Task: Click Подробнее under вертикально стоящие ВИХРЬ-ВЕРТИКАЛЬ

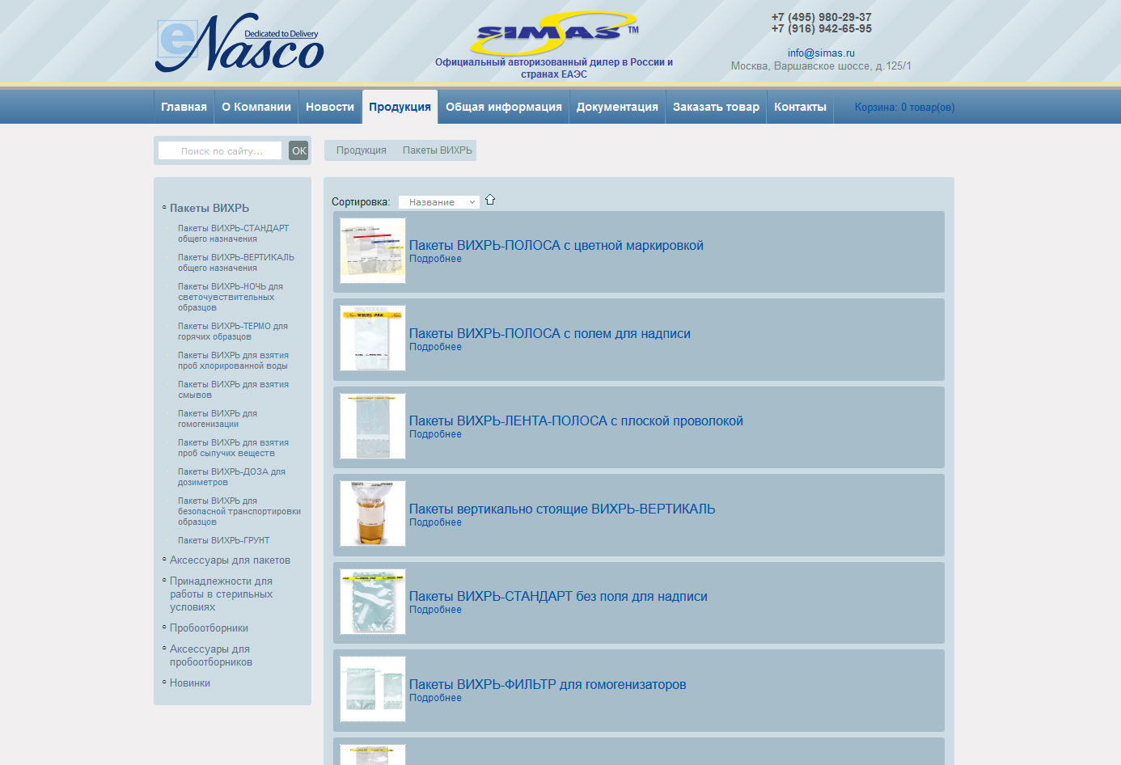Action: (x=435, y=522)
